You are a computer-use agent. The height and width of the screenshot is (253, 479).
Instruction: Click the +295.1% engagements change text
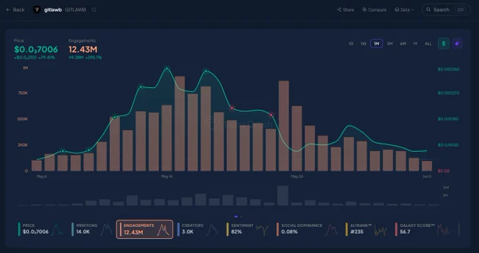pyautogui.click(x=94, y=58)
